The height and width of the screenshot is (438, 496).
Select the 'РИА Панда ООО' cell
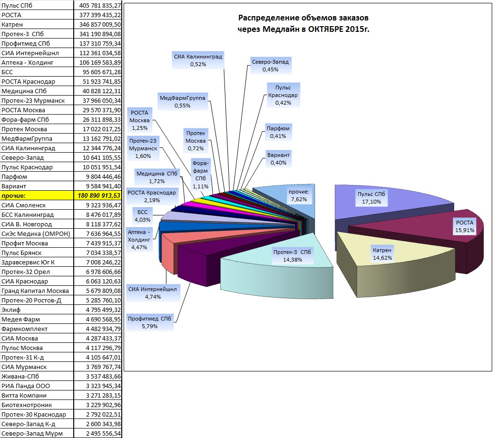click(x=37, y=386)
